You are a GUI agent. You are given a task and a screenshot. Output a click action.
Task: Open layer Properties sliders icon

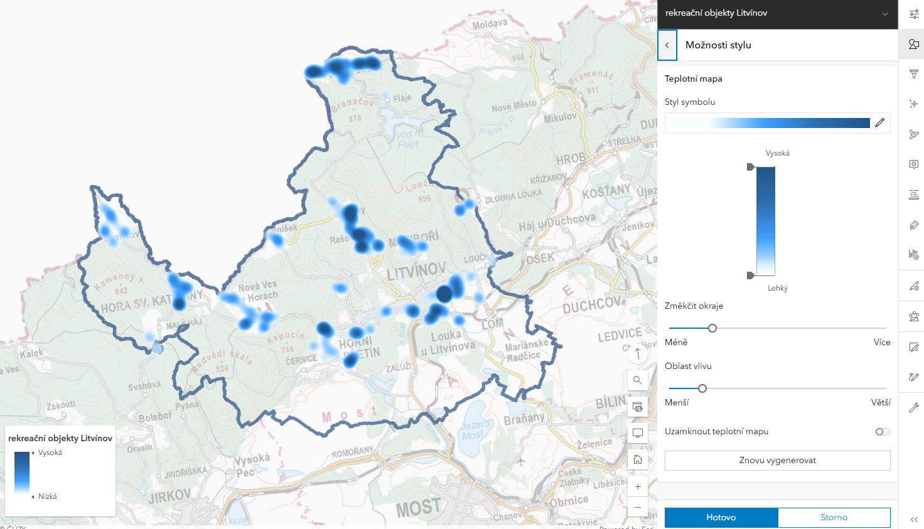(x=914, y=14)
